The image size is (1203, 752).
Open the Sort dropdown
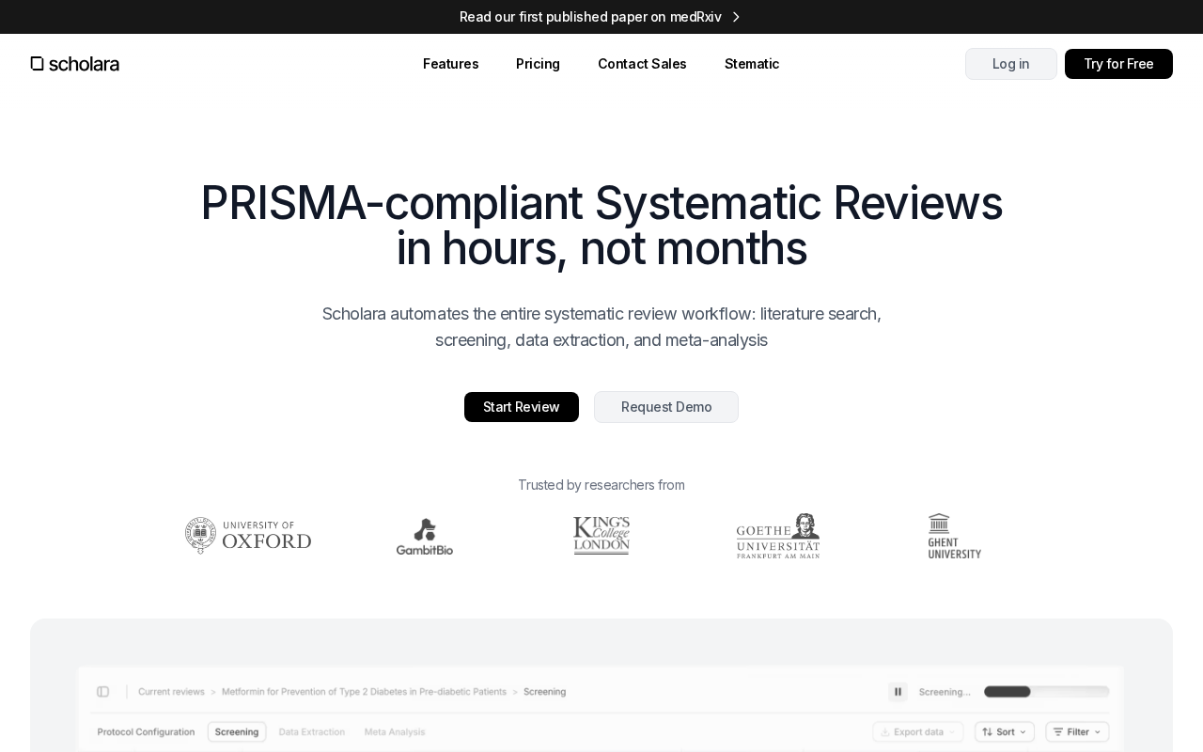point(1005,731)
